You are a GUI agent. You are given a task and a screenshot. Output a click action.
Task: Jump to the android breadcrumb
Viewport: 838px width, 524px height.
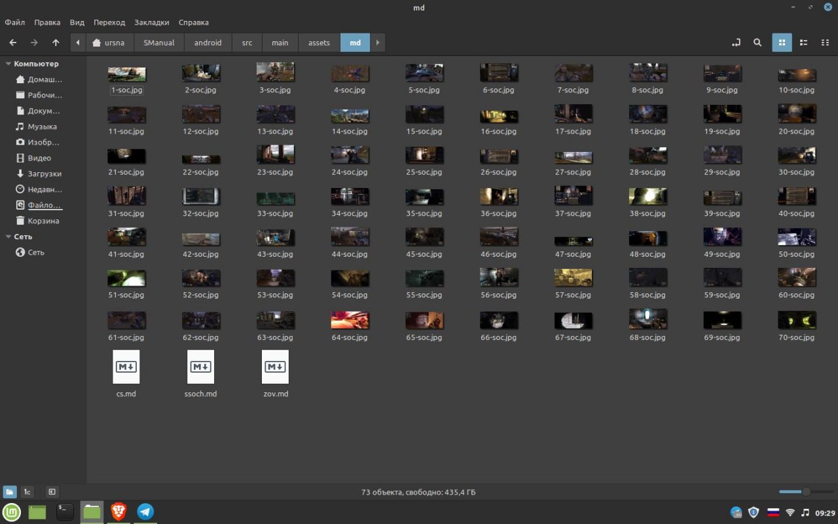(x=208, y=43)
